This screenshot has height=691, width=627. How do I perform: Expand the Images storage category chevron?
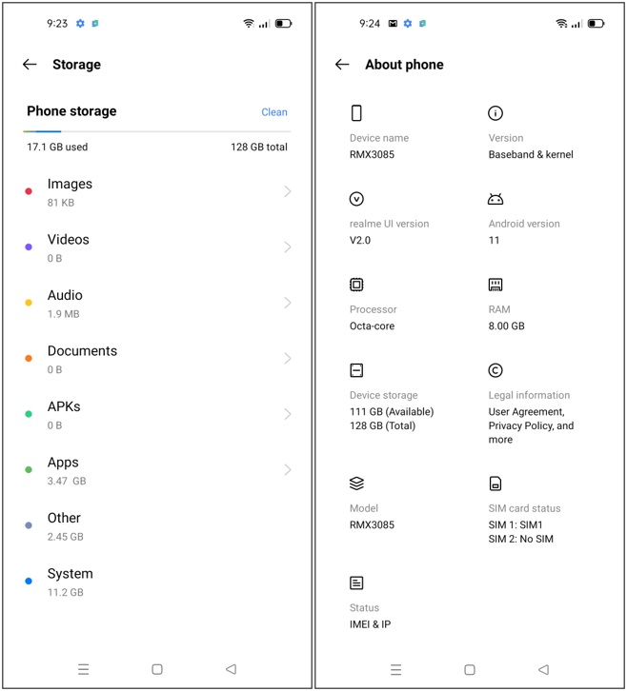coord(287,191)
